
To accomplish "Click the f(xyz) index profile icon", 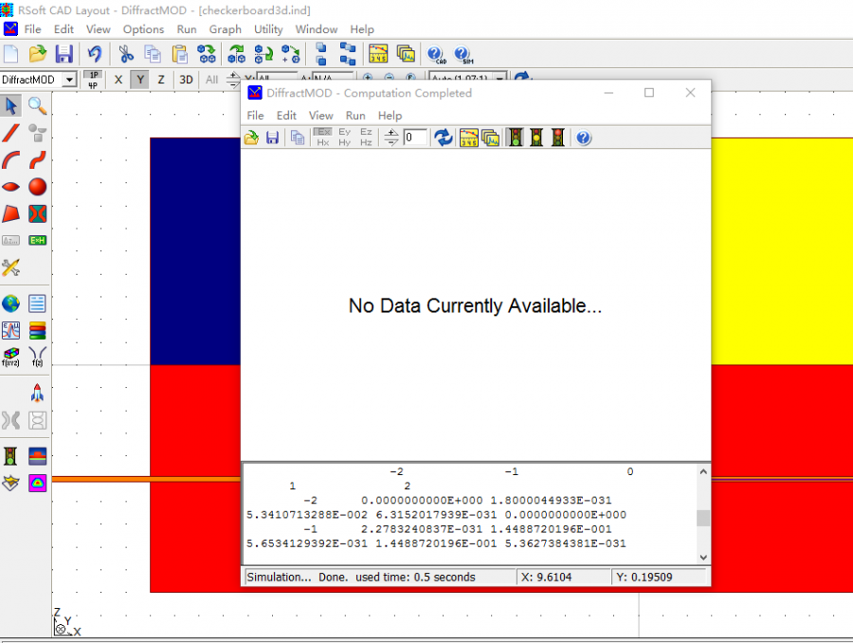I will (x=10, y=358).
